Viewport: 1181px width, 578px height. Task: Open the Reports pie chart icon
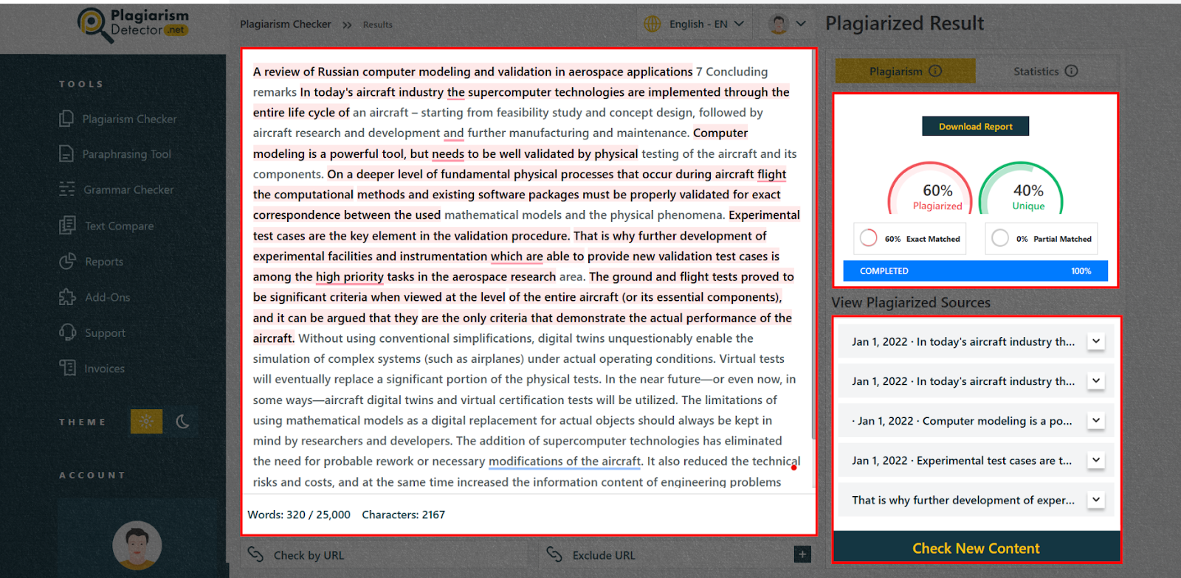tap(66, 261)
